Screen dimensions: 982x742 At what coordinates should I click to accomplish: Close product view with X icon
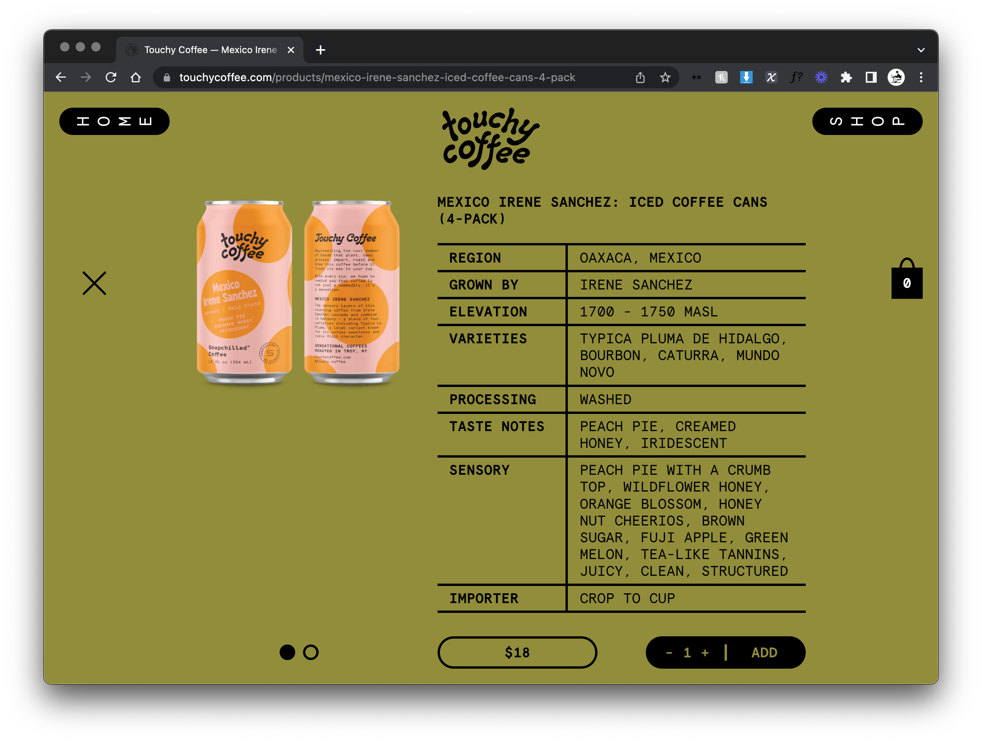tap(94, 283)
